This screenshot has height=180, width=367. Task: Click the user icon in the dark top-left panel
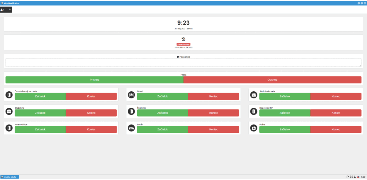click(x=2, y=10)
